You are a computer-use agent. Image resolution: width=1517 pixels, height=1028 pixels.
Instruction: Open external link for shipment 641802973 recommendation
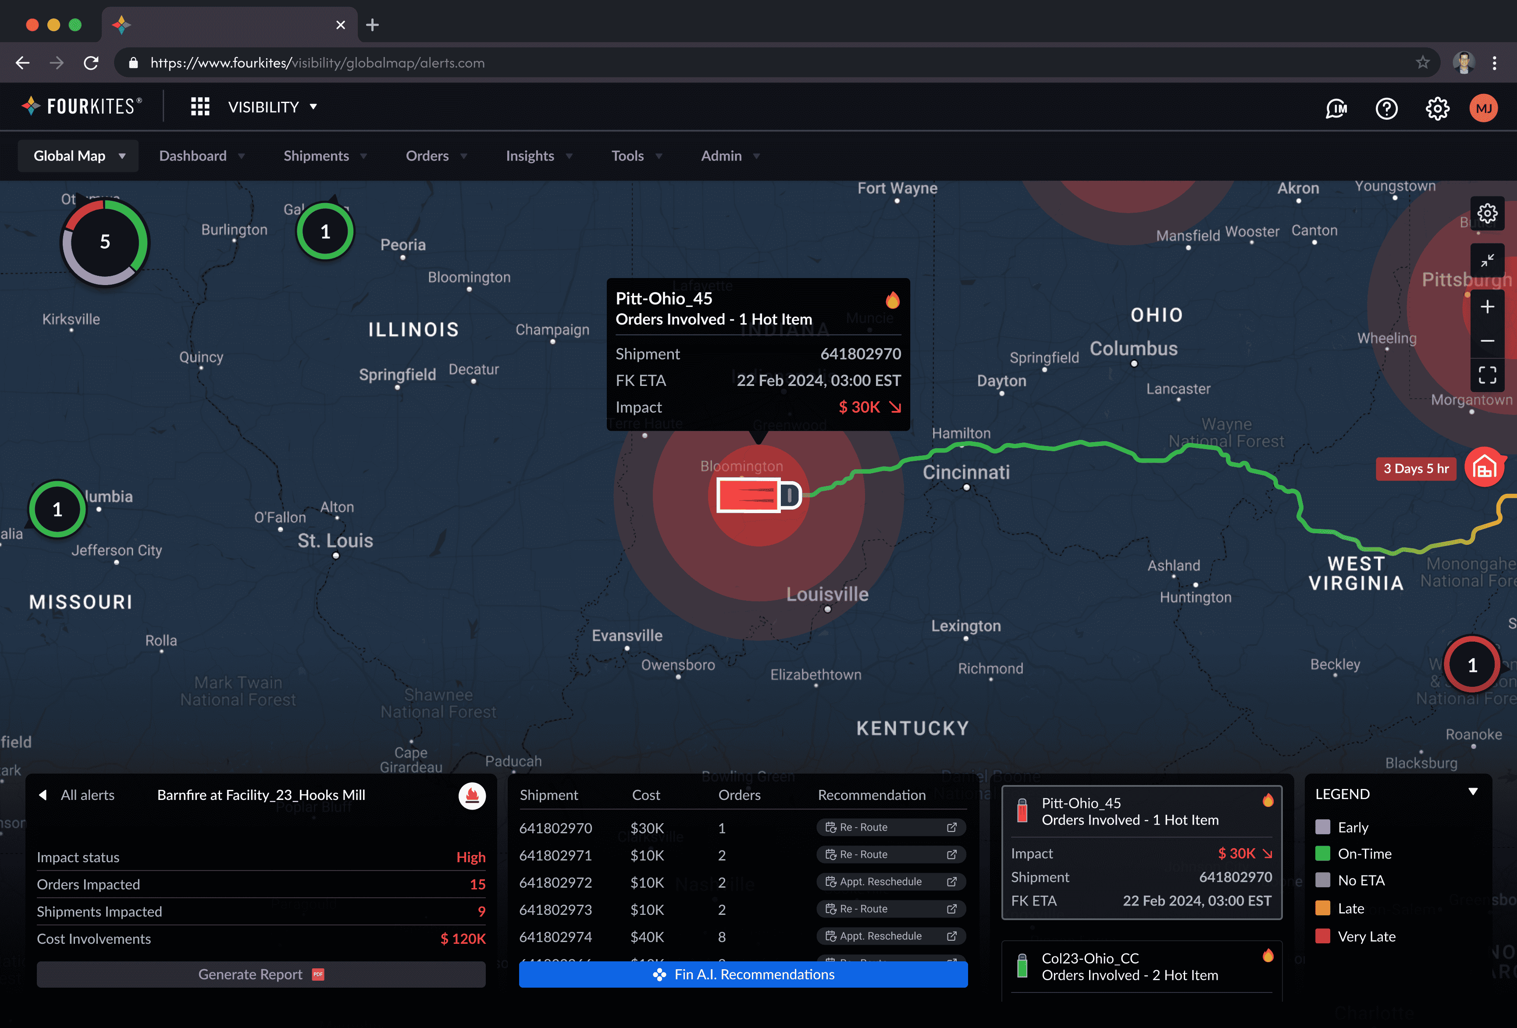click(952, 909)
